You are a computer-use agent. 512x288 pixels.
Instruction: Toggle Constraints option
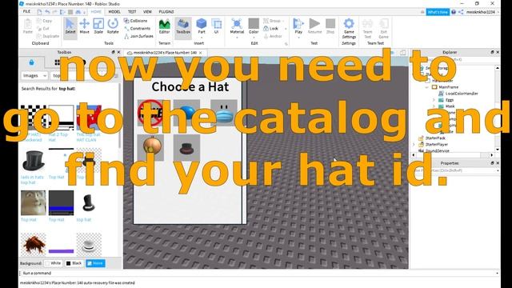click(x=137, y=29)
